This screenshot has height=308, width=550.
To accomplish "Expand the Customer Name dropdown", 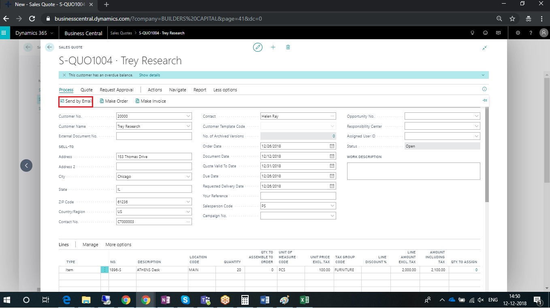I will point(188,127).
